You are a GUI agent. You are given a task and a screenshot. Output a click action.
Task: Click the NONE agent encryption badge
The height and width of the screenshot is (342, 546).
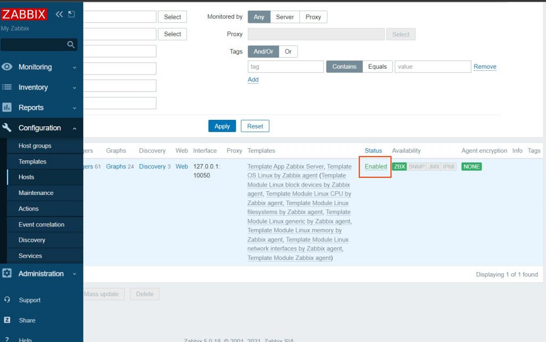pyautogui.click(x=471, y=167)
